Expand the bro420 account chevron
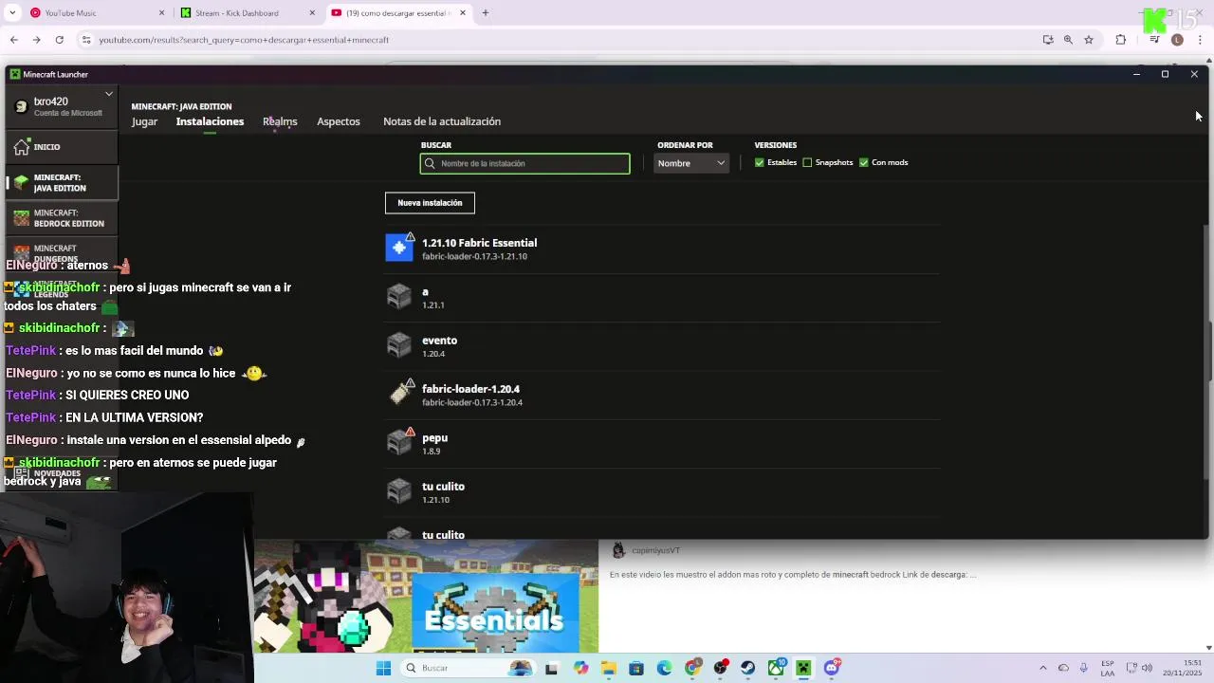1214x683 pixels. 109,94
